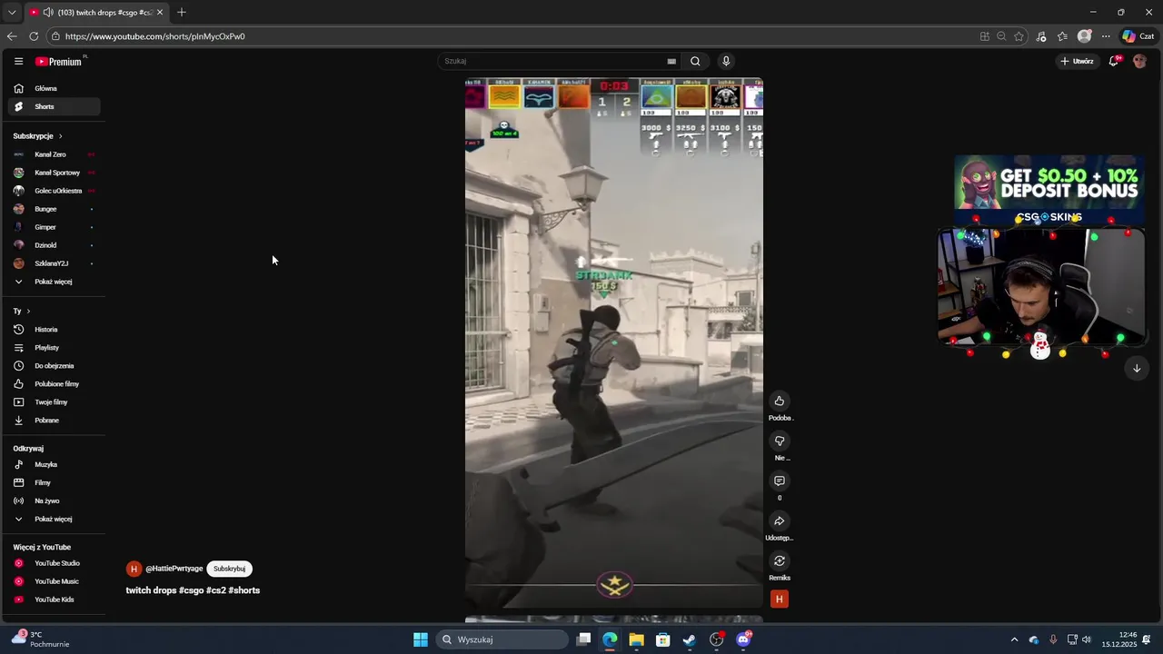Click the Utwórz create button
This screenshot has height=654, width=1163.
1078,61
